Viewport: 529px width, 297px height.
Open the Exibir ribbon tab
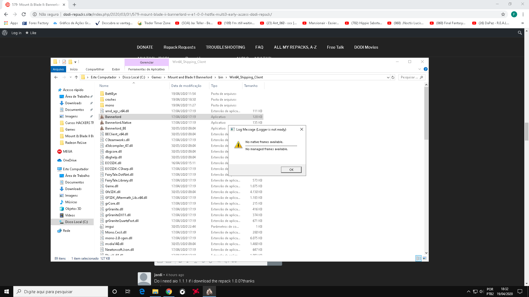(116, 69)
